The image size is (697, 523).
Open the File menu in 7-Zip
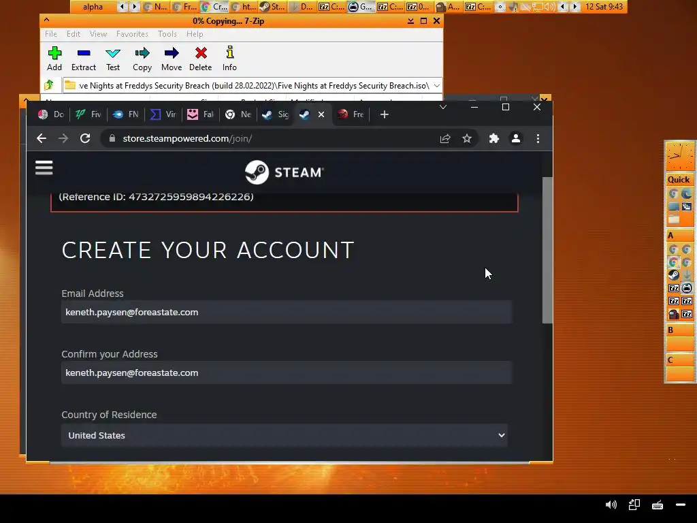50,34
